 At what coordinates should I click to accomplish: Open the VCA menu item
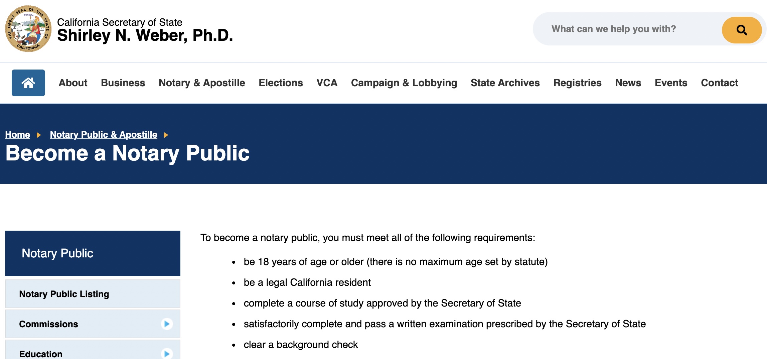click(x=327, y=83)
